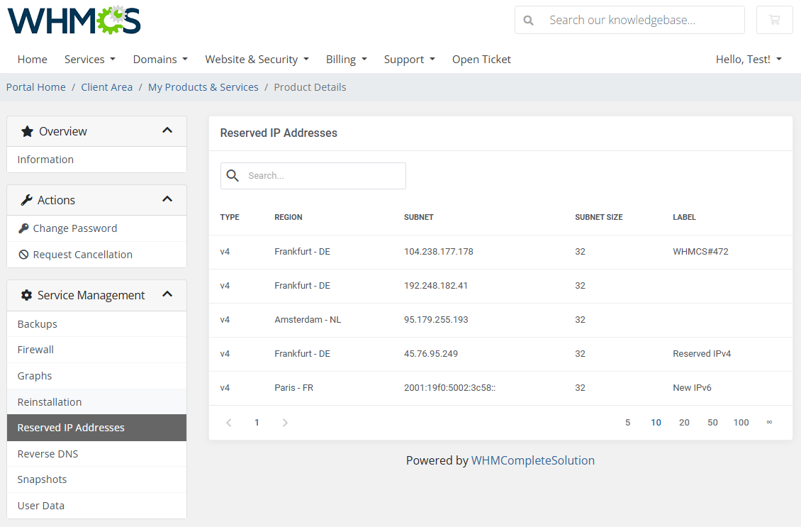
Task: Click the gear icon beside Service Management
Action: pos(28,295)
